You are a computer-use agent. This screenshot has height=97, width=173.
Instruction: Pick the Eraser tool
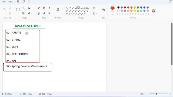tap(39, 13)
